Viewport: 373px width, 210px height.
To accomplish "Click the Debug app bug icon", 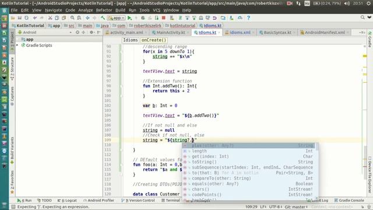I will (143, 18).
